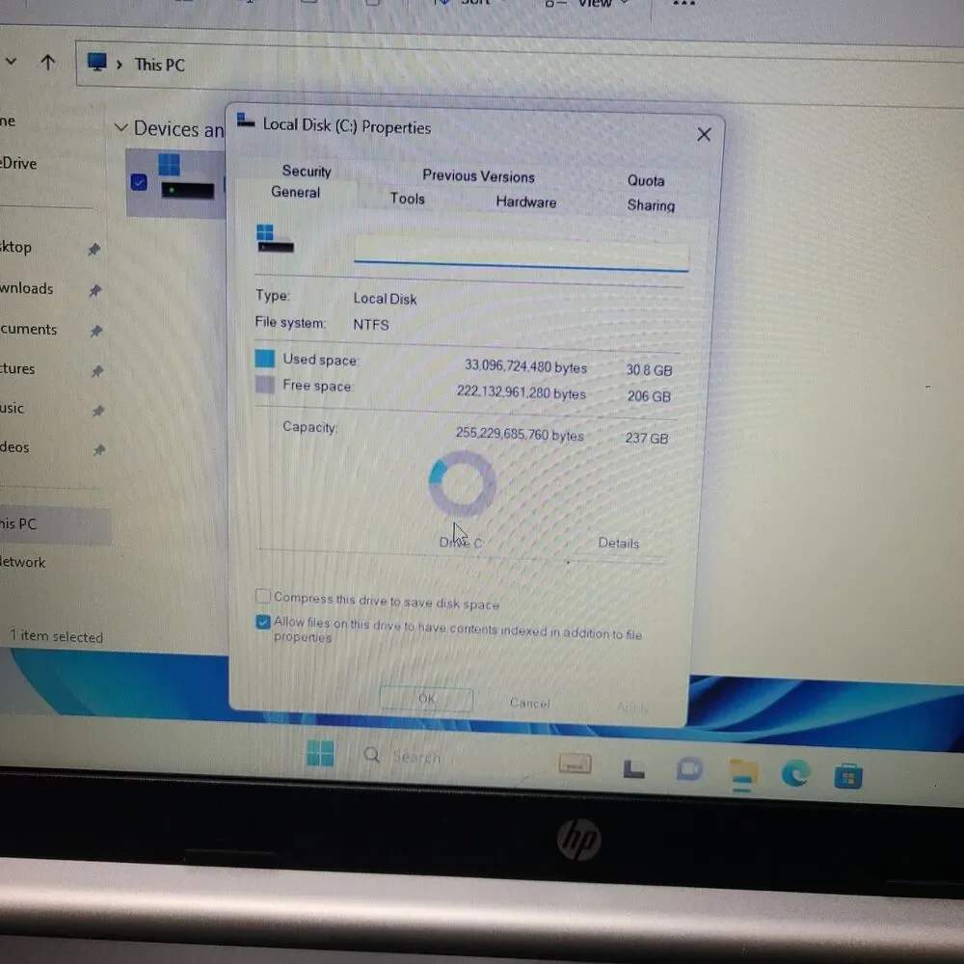Open OneDrive in the navigation pane

pos(18,163)
